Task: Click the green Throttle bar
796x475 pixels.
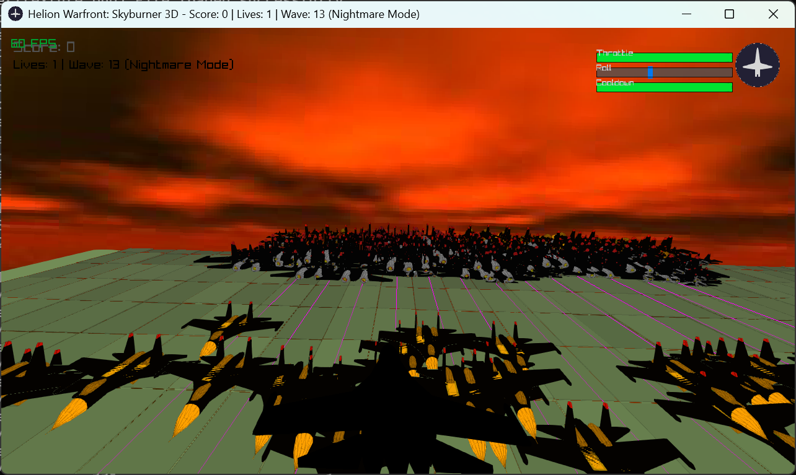Action: click(665, 58)
